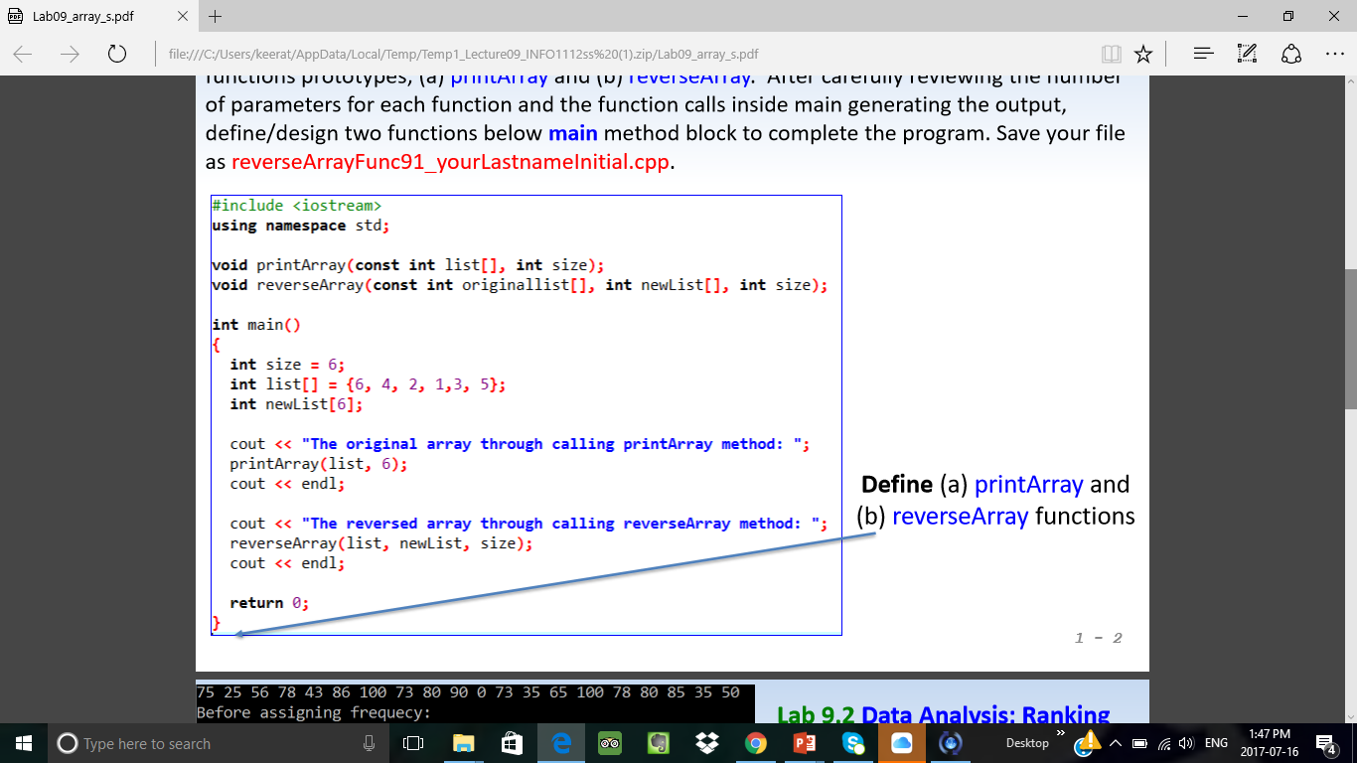Open the Edge Settings and more menu
The height and width of the screenshot is (763, 1357).
pos(1333,54)
